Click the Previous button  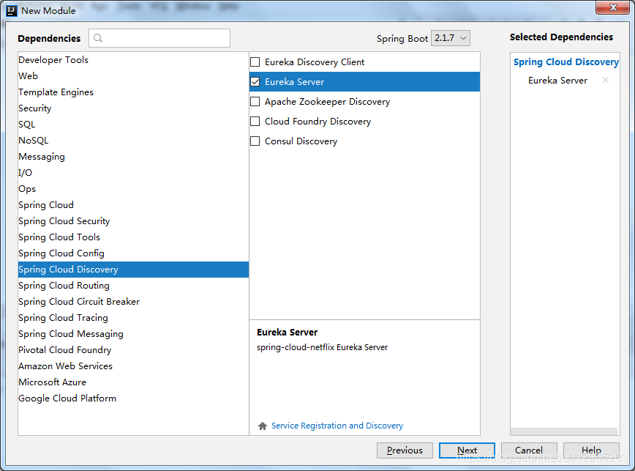tap(405, 450)
